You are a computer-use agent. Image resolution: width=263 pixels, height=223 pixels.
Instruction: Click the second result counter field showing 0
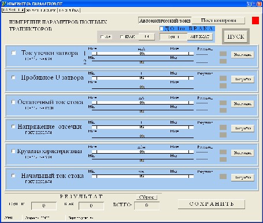(91, 206)
